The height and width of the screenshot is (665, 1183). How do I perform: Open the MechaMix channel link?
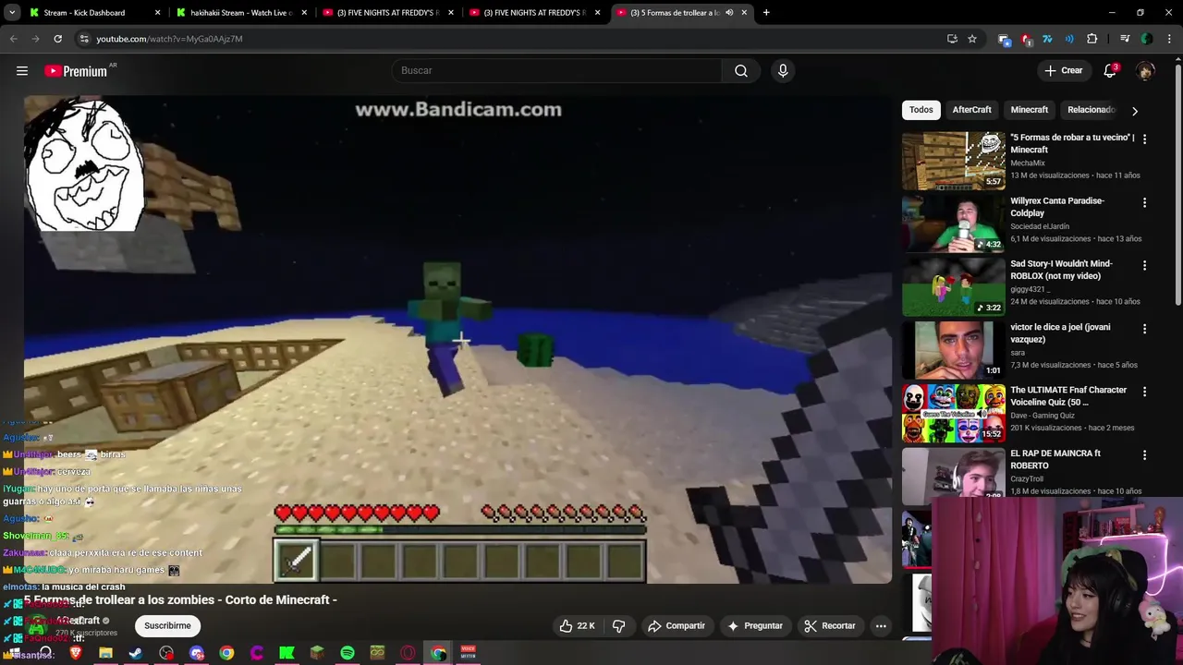(1028, 163)
